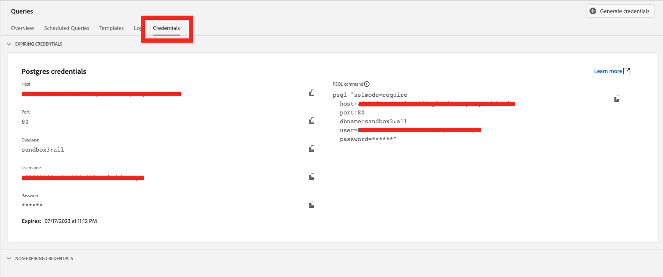The height and width of the screenshot is (277, 663).
Task: Copy the PSQL command
Action: tap(617, 98)
